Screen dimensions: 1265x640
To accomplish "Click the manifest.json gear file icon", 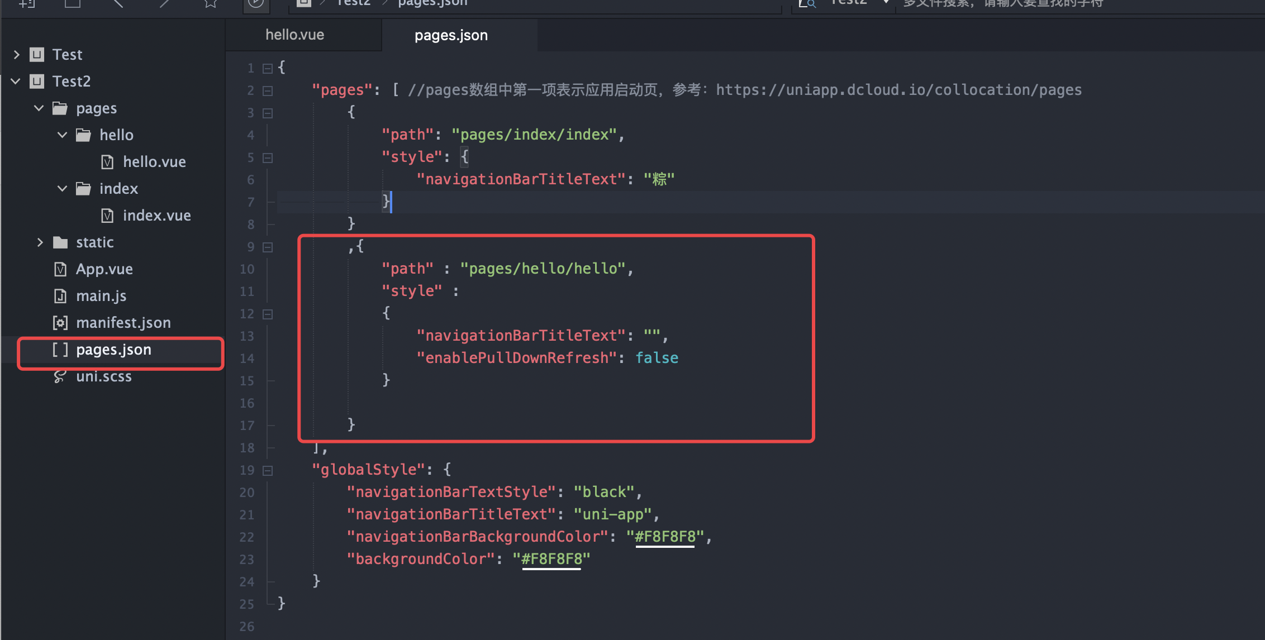I will tap(60, 323).
